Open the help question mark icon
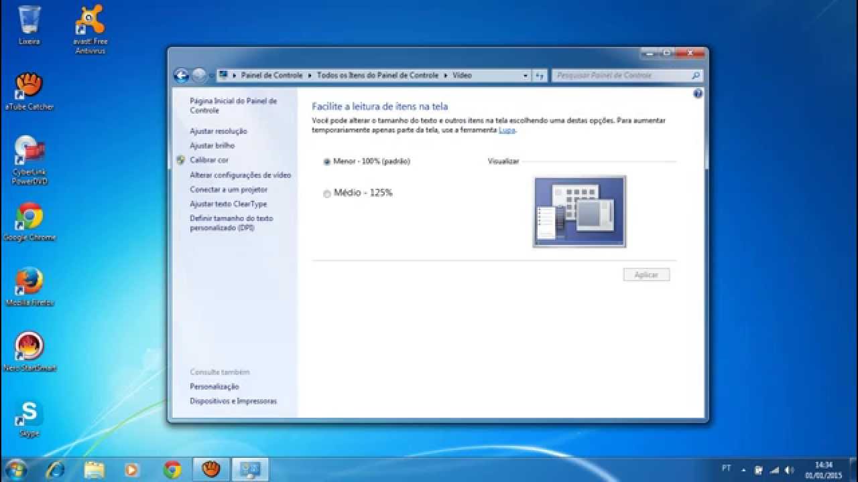Viewport: 858px width, 482px height. (698, 94)
